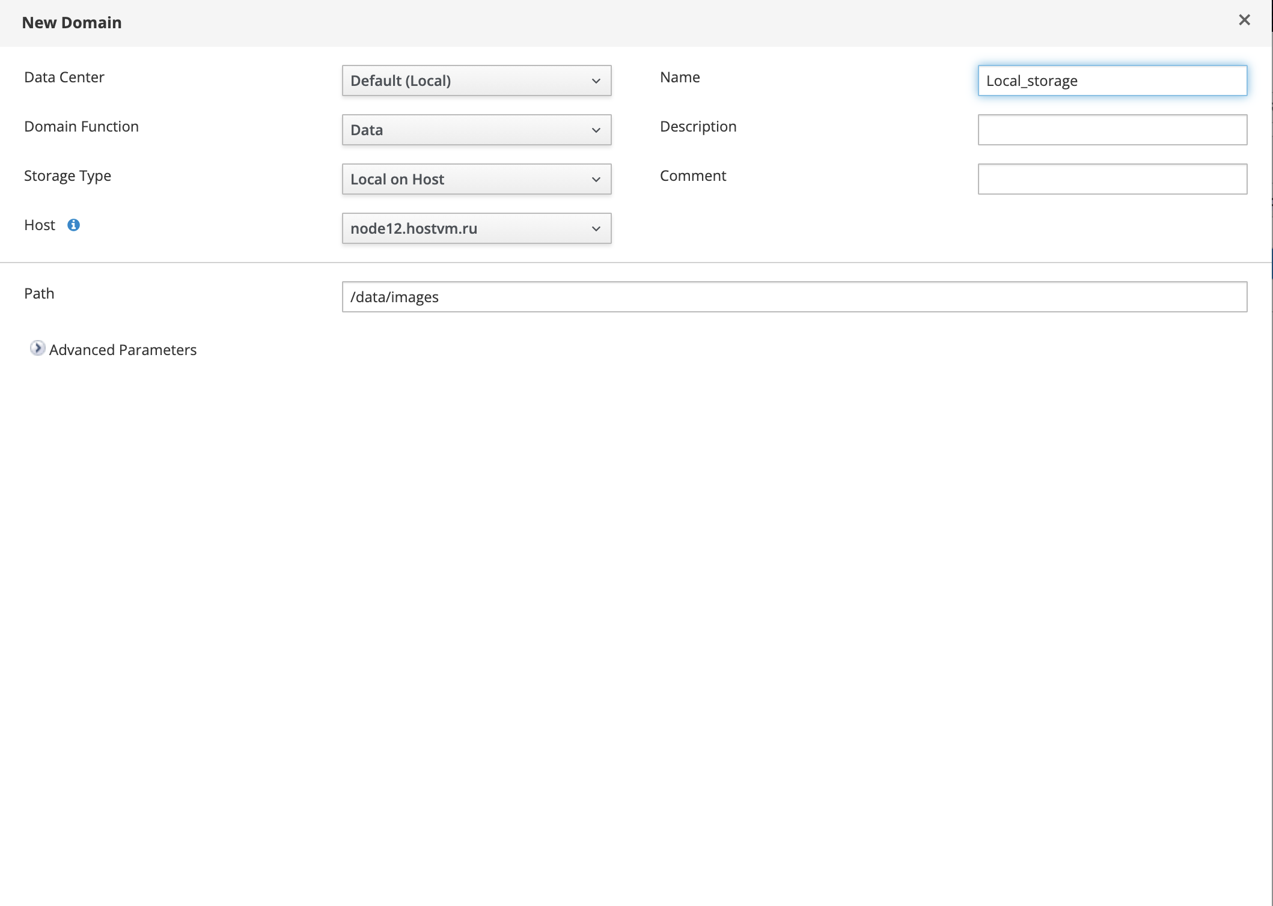Viewport: 1273px width, 906px height.
Task: Close the New Domain dialog
Action: (1244, 20)
